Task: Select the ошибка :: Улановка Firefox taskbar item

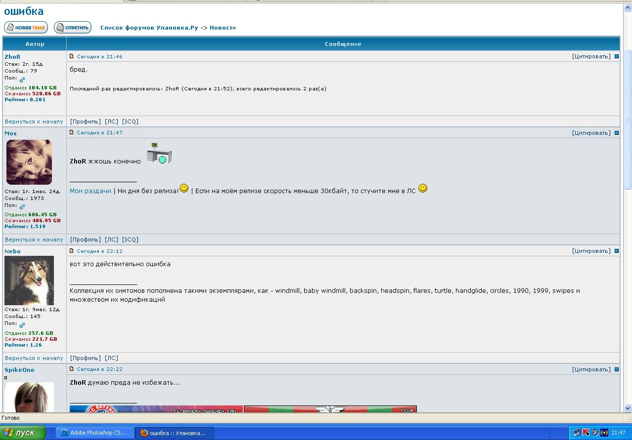Action: 175,433
